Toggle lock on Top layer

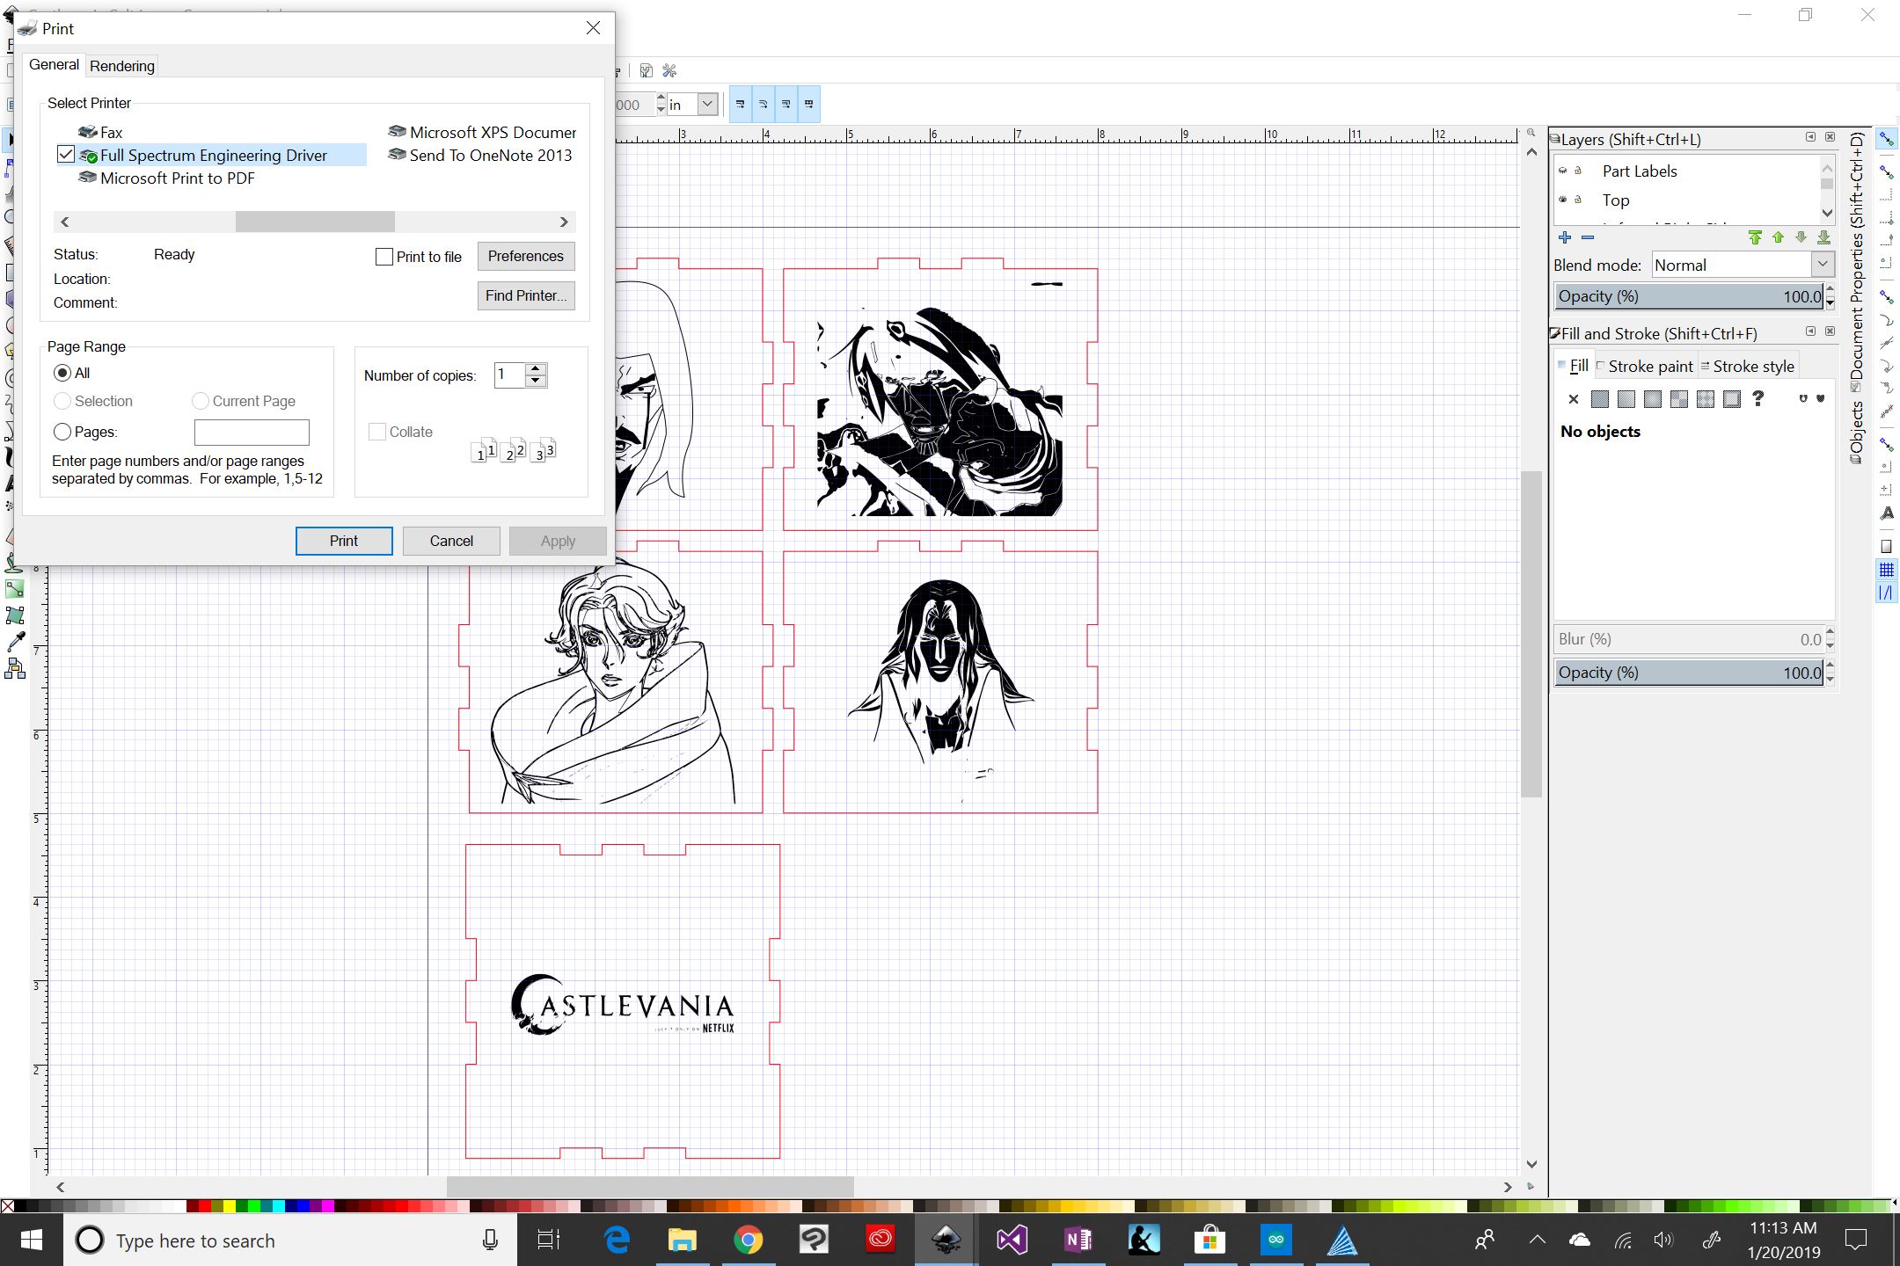[x=1579, y=200]
